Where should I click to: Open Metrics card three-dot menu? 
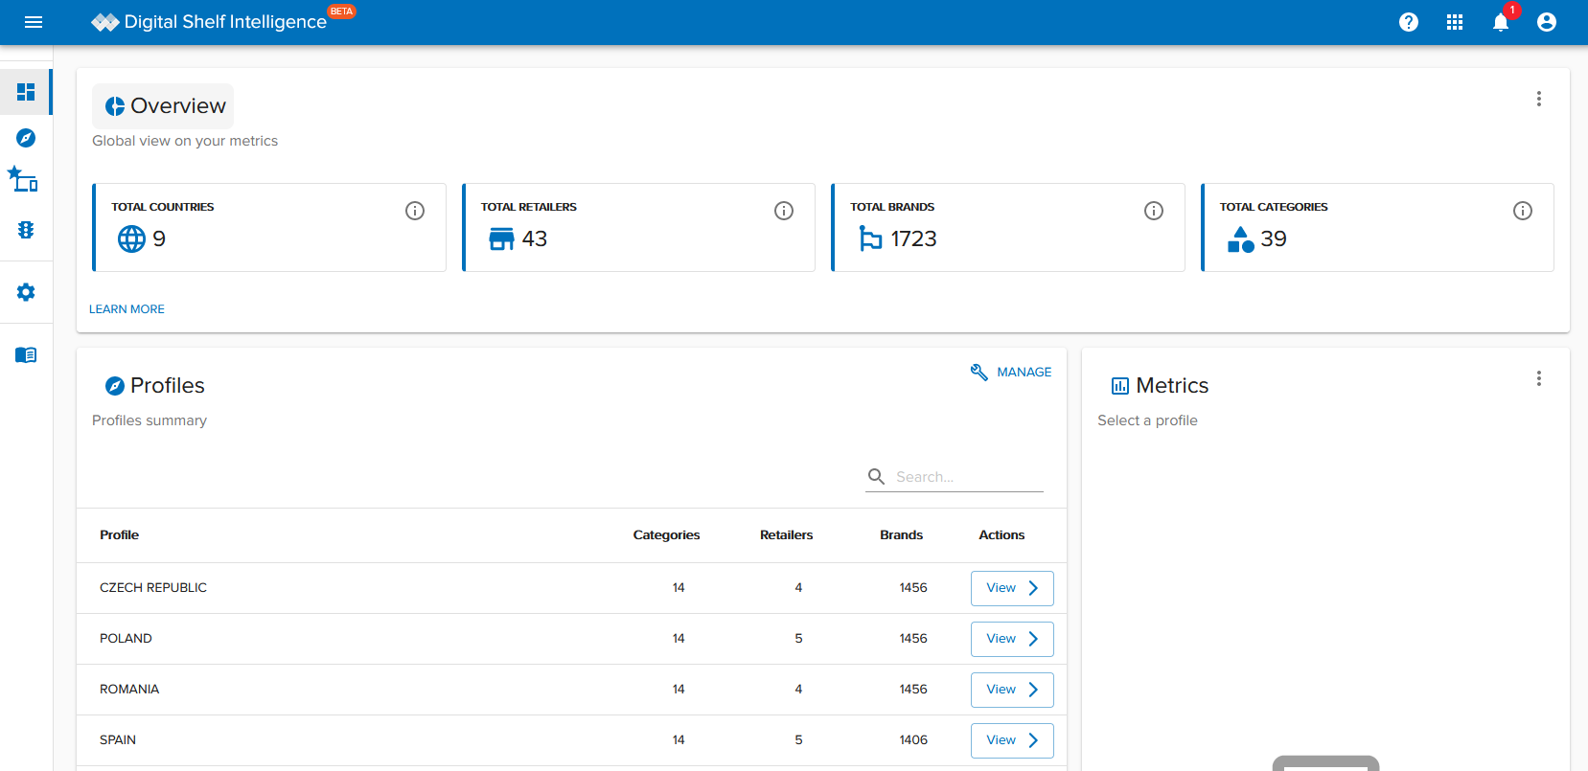click(1539, 378)
